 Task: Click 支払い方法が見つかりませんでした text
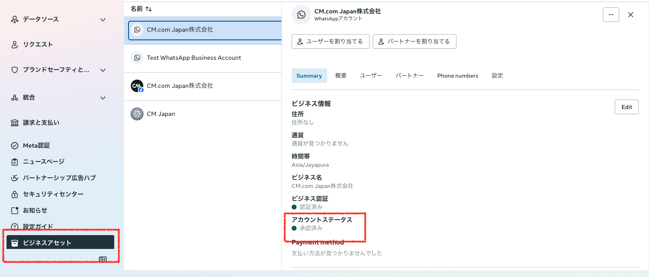tap(337, 253)
